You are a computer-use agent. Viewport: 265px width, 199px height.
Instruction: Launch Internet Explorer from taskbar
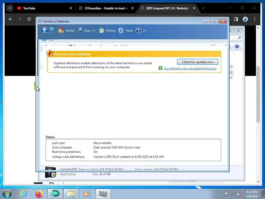(x=23, y=194)
